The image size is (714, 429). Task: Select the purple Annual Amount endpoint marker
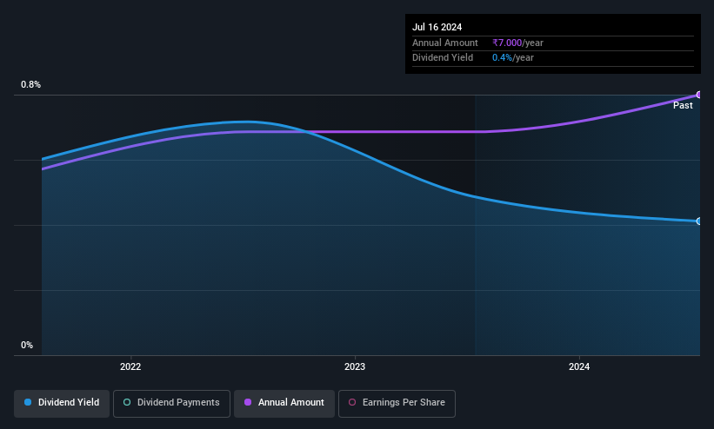pyautogui.click(x=699, y=95)
